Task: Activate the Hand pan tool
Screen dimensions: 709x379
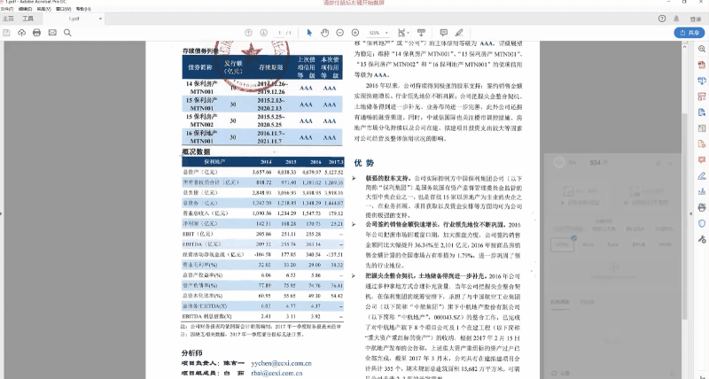Action: click(x=325, y=33)
